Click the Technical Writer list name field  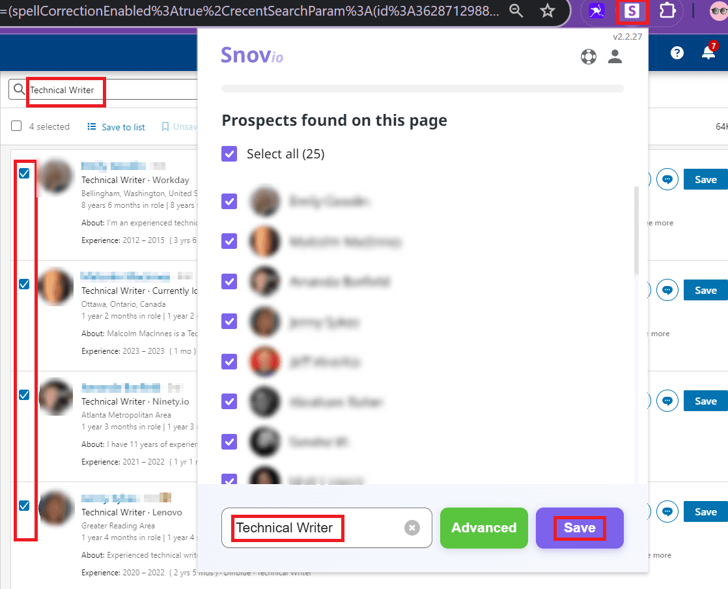(x=313, y=528)
